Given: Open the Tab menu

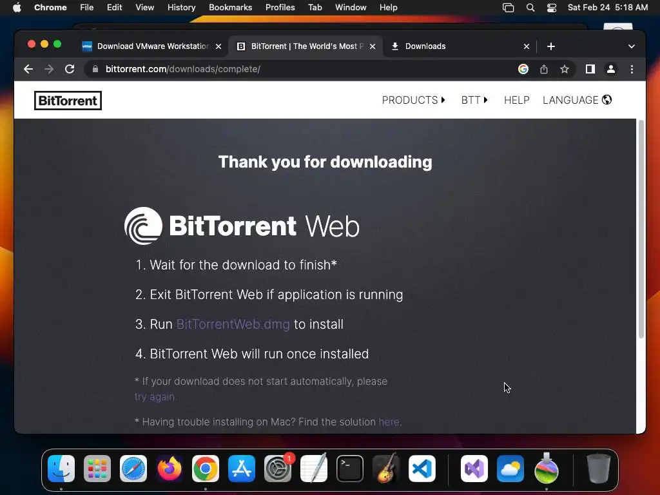Looking at the screenshot, I should pos(315,8).
